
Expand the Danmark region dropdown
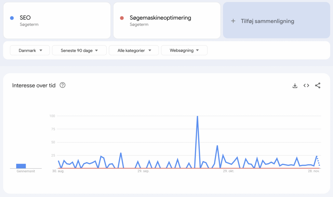pos(30,50)
